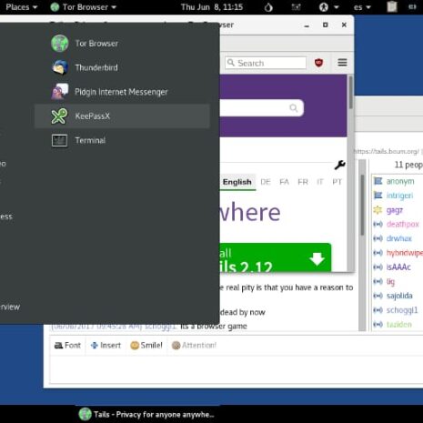Image resolution: width=423 pixels, height=423 pixels.
Task: Focus the browser toolbar Search field
Action: tap(266, 63)
